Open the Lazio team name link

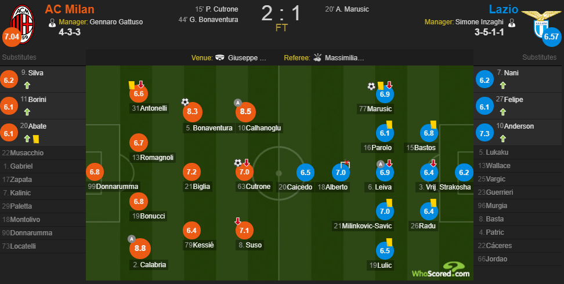503,9
